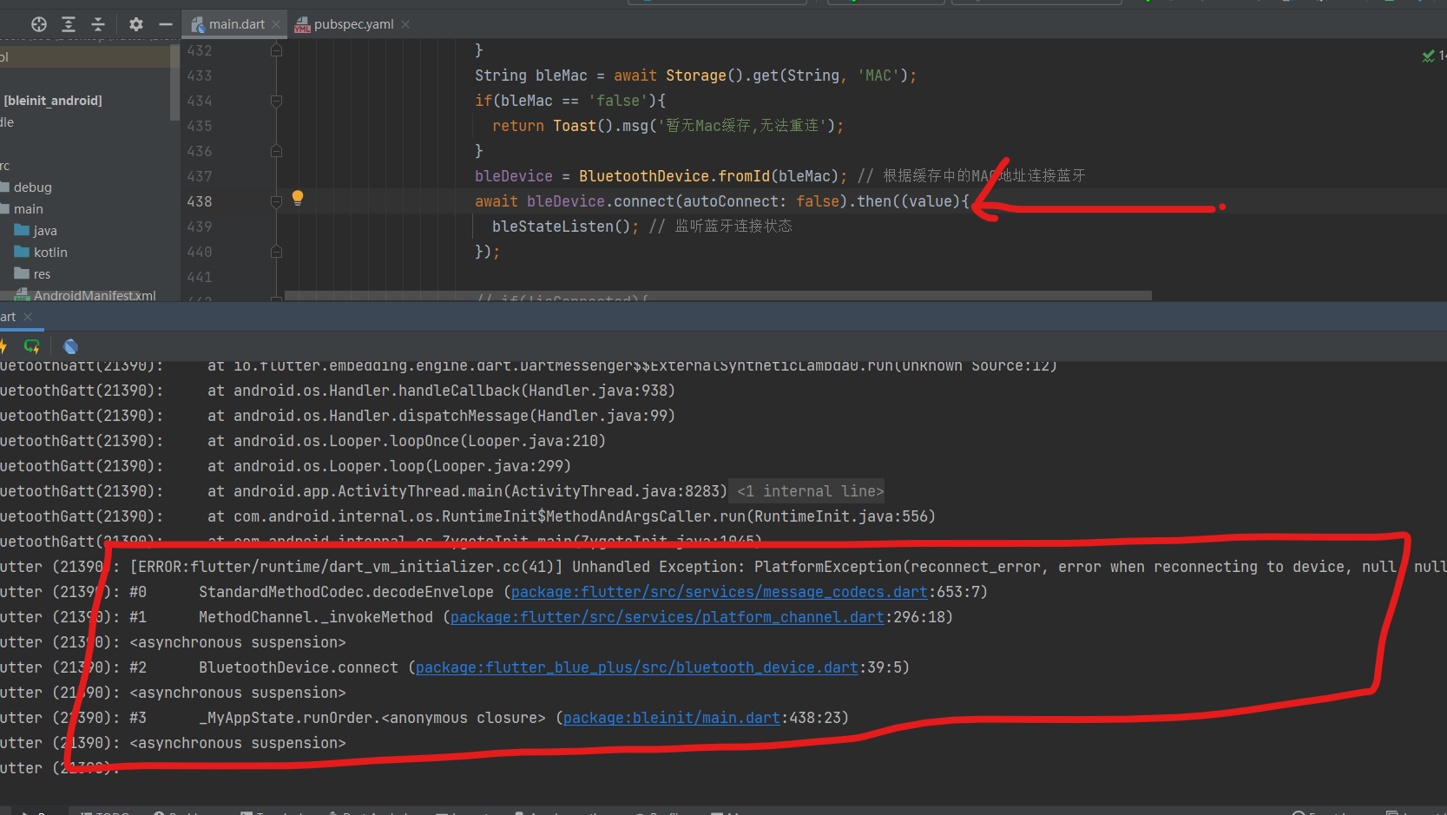Trigger hot restart with the green loop icon
Image resolution: width=1447 pixels, height=815 pixels.
pos(32,346)
